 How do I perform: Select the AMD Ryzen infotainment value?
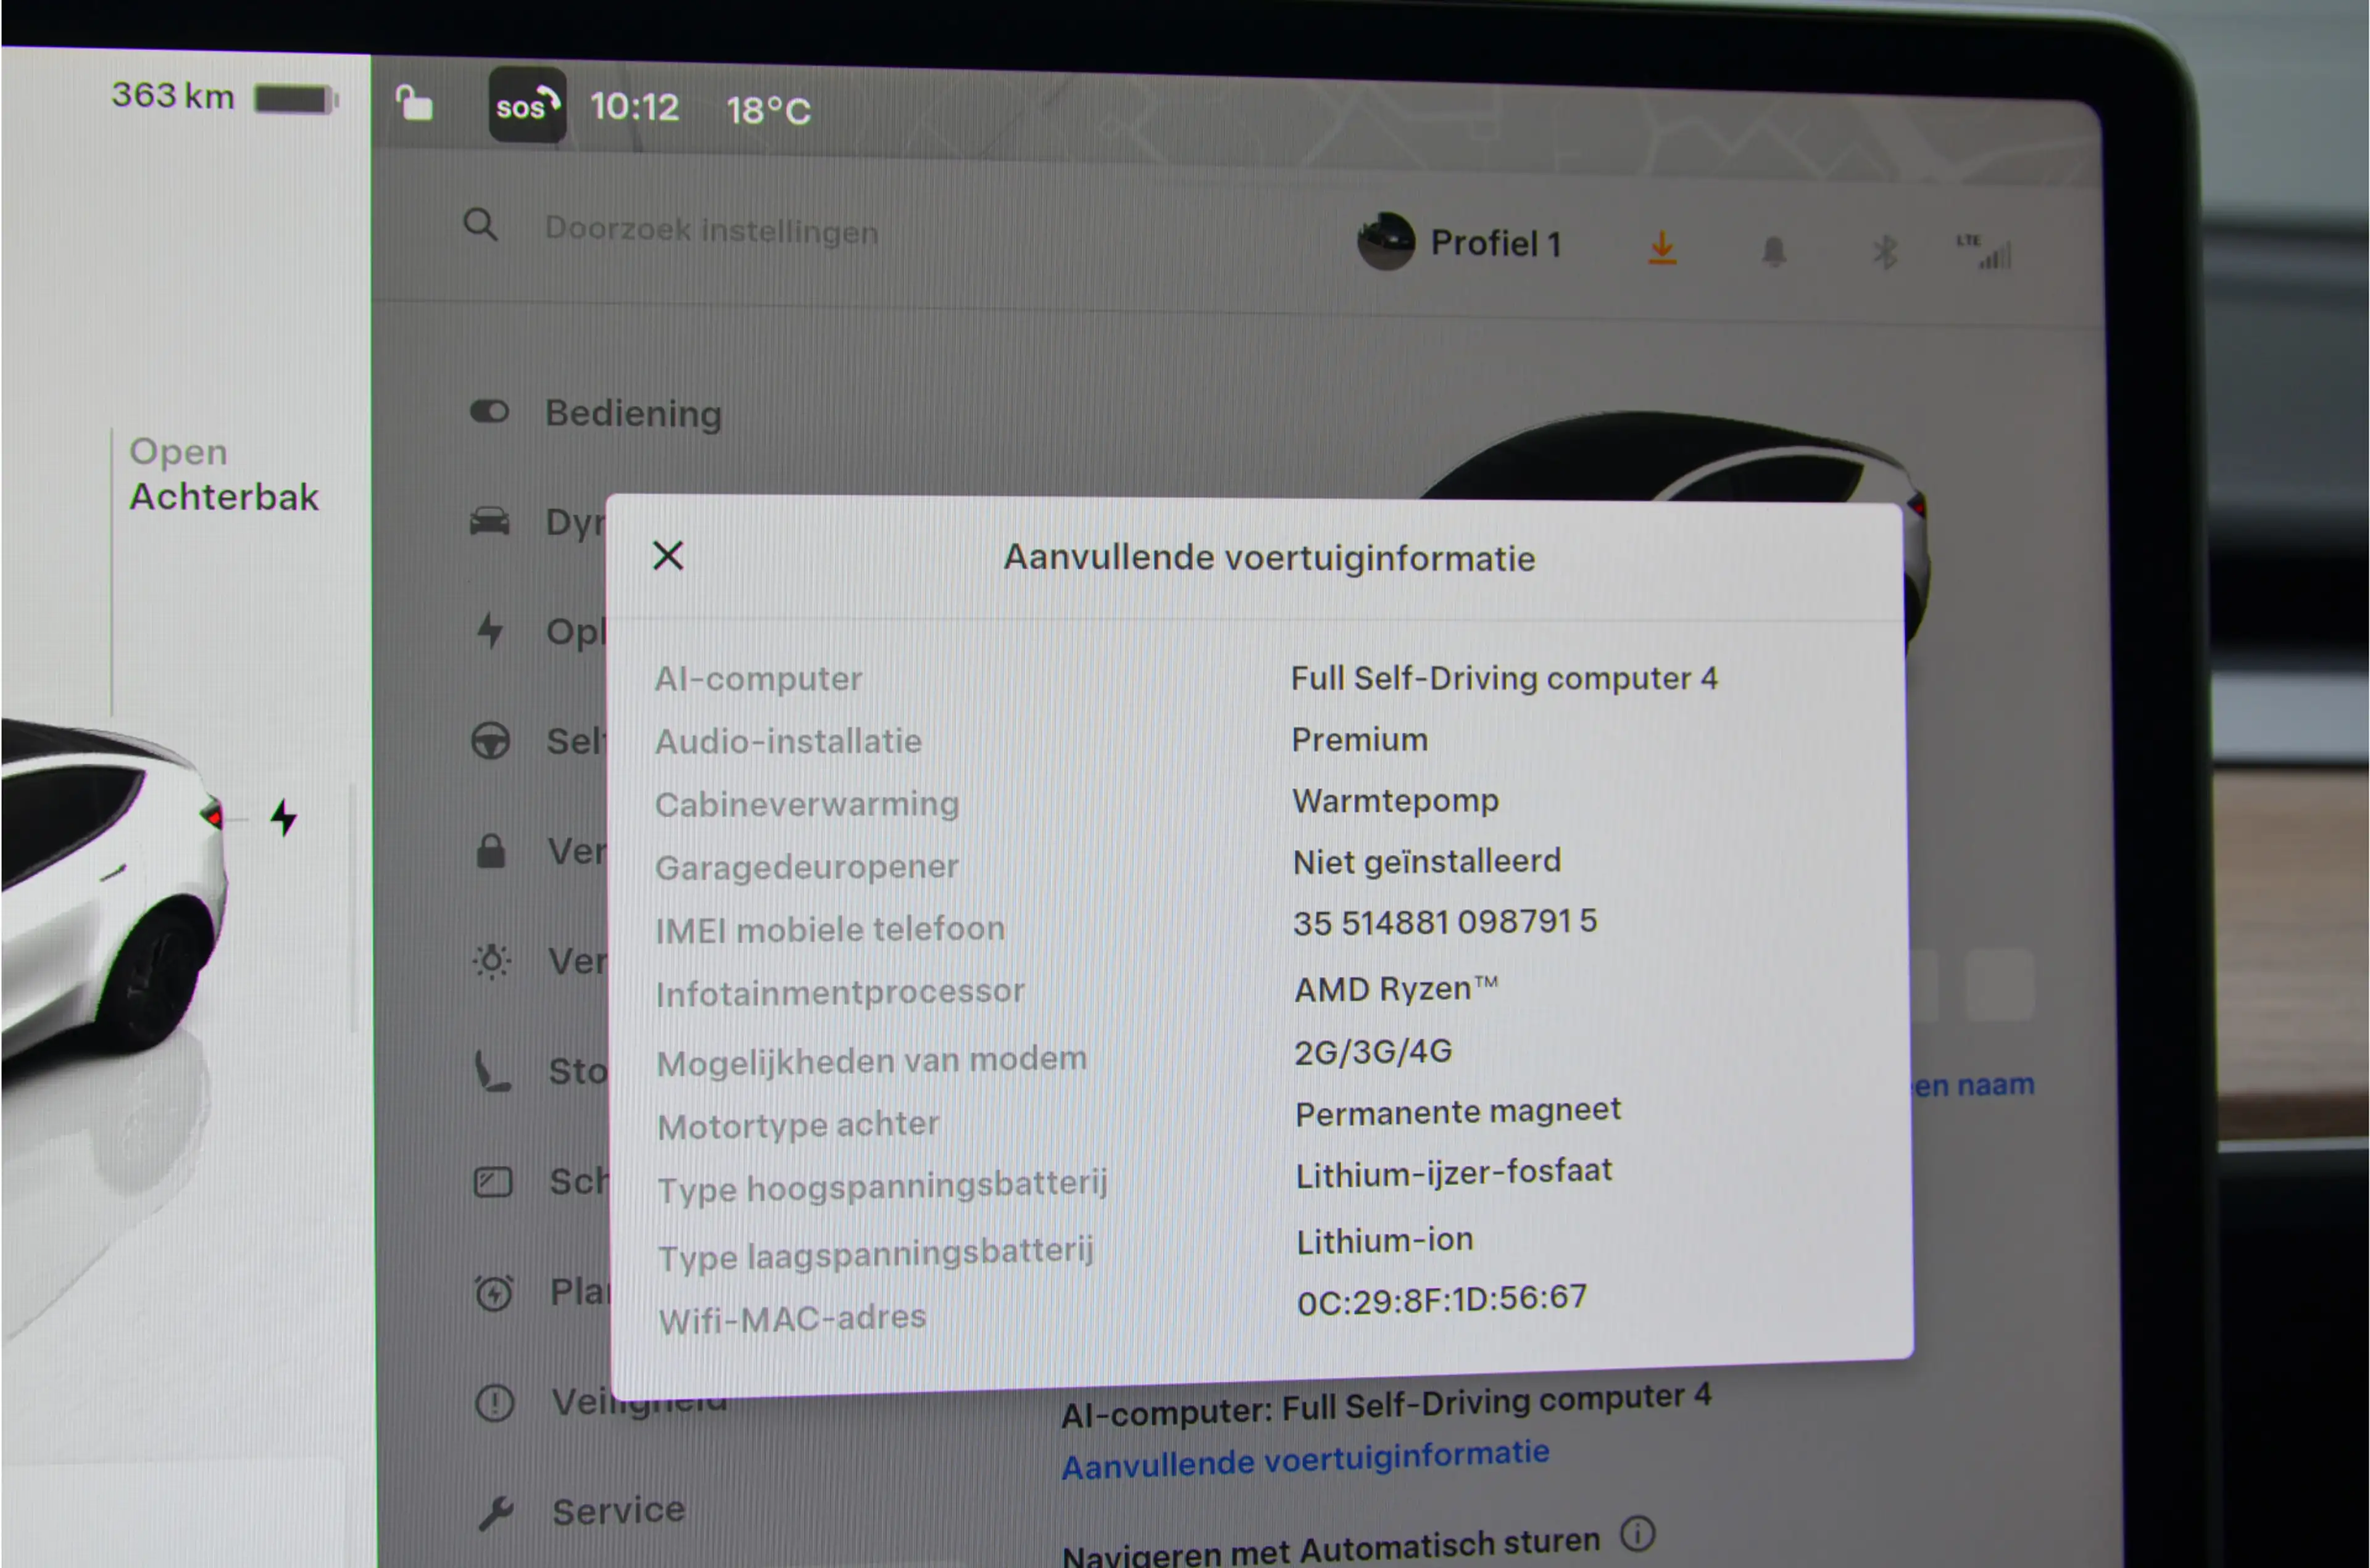(1395, 989)
